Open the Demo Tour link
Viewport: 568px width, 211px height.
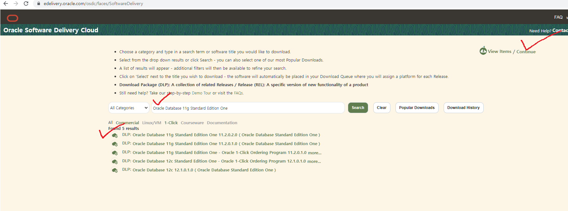[x=201, y=93]
